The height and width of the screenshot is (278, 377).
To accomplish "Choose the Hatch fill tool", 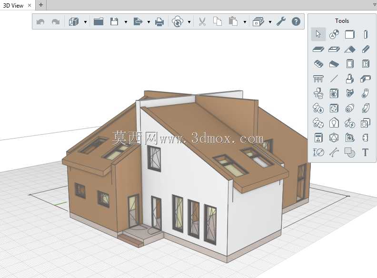I will [x=350, y=152].
